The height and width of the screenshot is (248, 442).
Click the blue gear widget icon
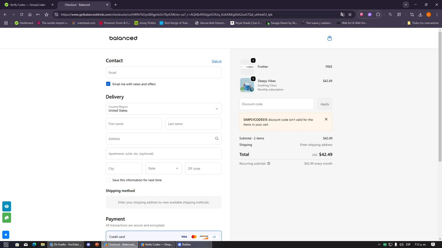[6, 235]
